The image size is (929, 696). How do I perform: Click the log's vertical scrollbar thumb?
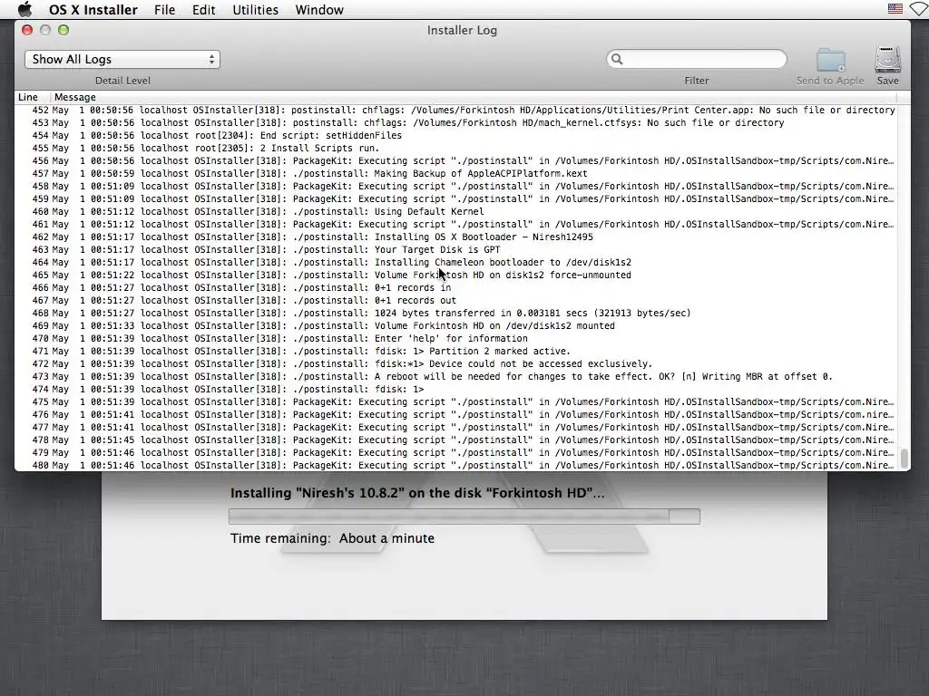click(x=905, y=458)
